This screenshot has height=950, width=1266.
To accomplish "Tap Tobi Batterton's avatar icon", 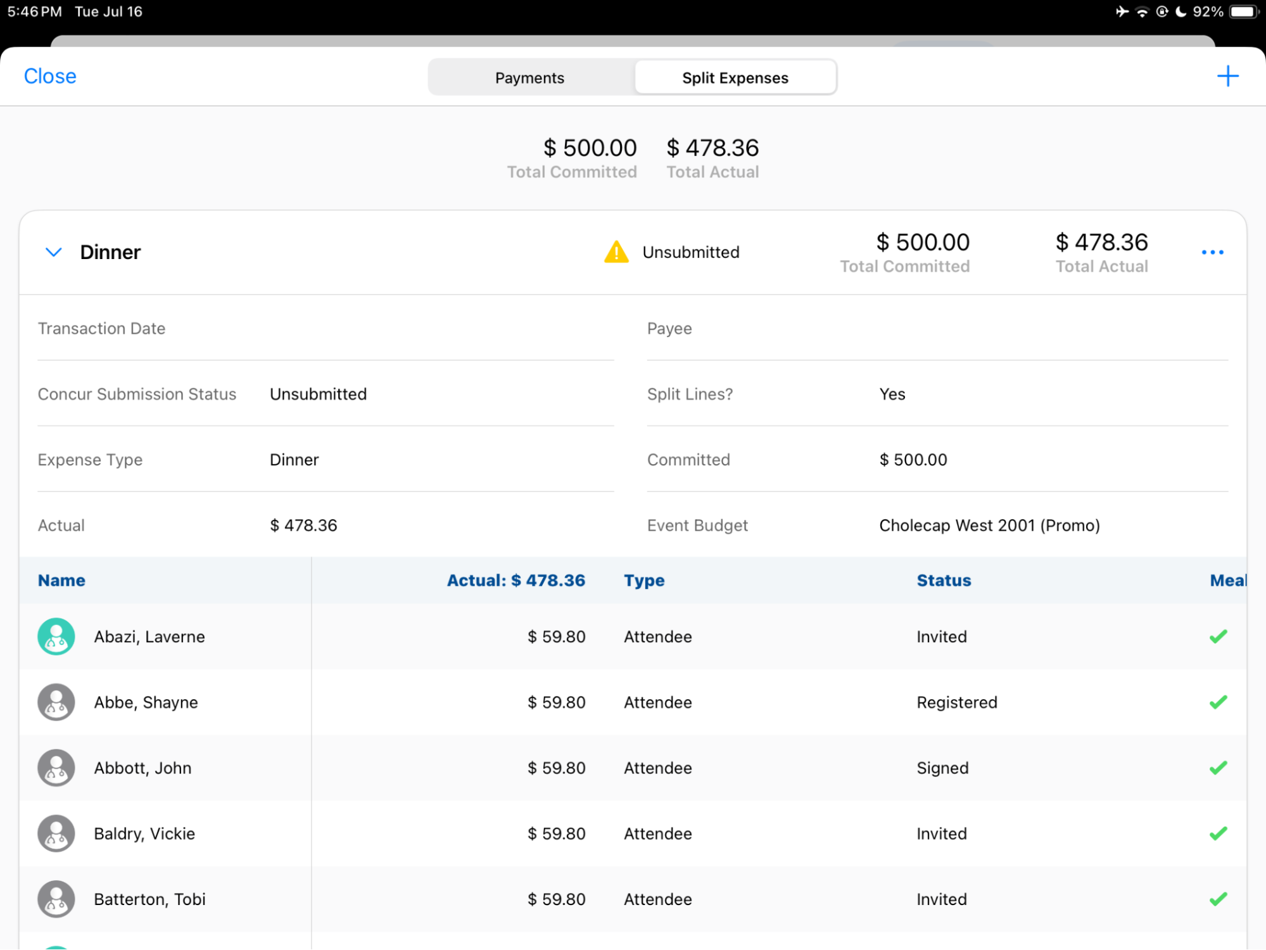I will pyautogui.click(x=56, y=899).
